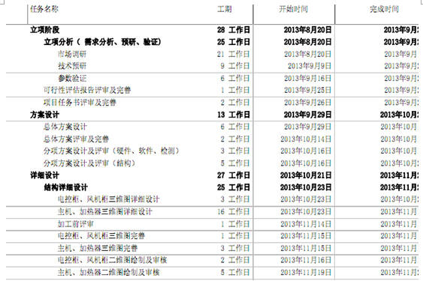Click task 分项方案设计及评审（结构）
Screen dimensions: 423x281
pyautogui.click(x=89, y=163)
